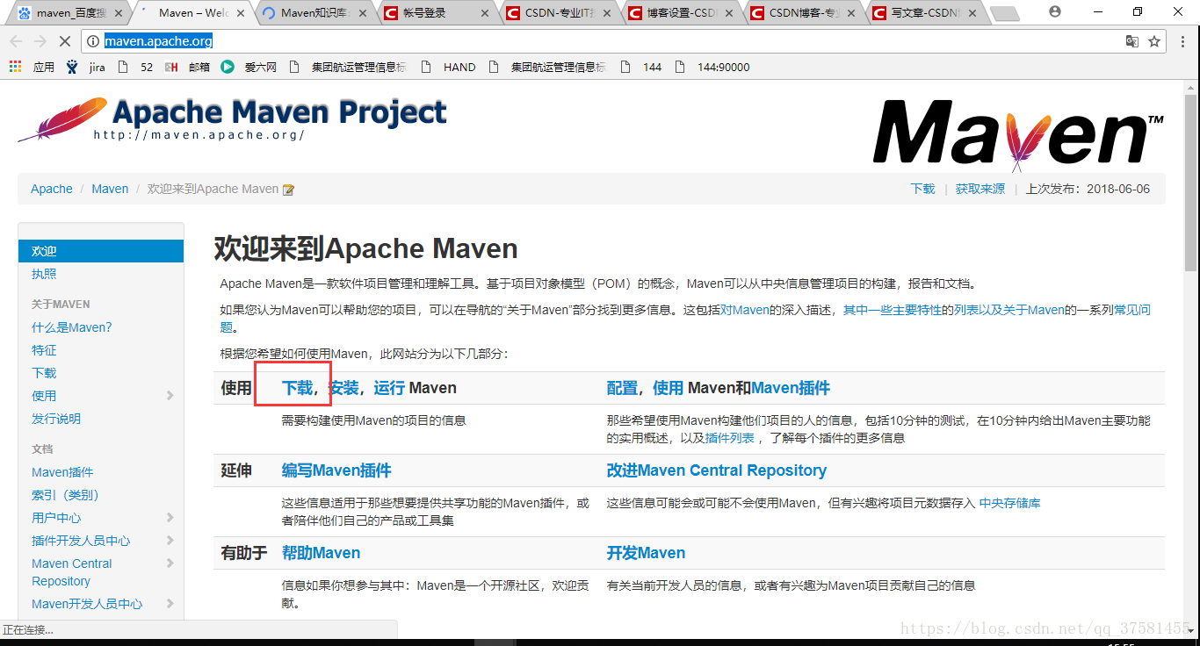Click 安装 link in the 使用 row

tap(343, 388)
